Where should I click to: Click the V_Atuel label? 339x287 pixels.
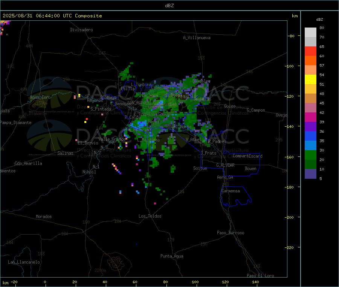tap(194, 140)
